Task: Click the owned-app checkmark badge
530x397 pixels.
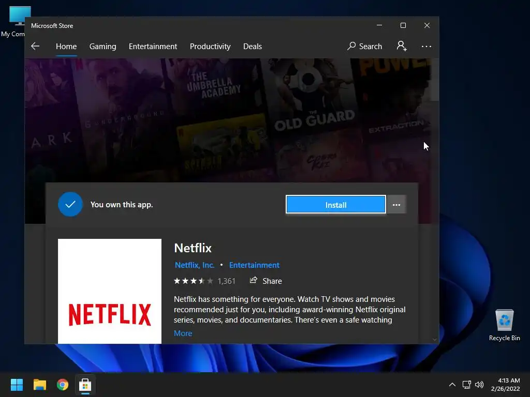Action: pos(70,204)
